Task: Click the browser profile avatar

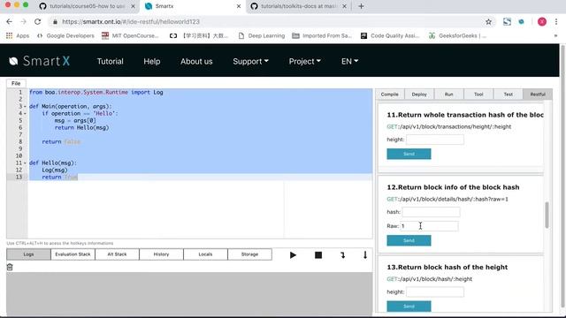Action: [x=542, y=21]
